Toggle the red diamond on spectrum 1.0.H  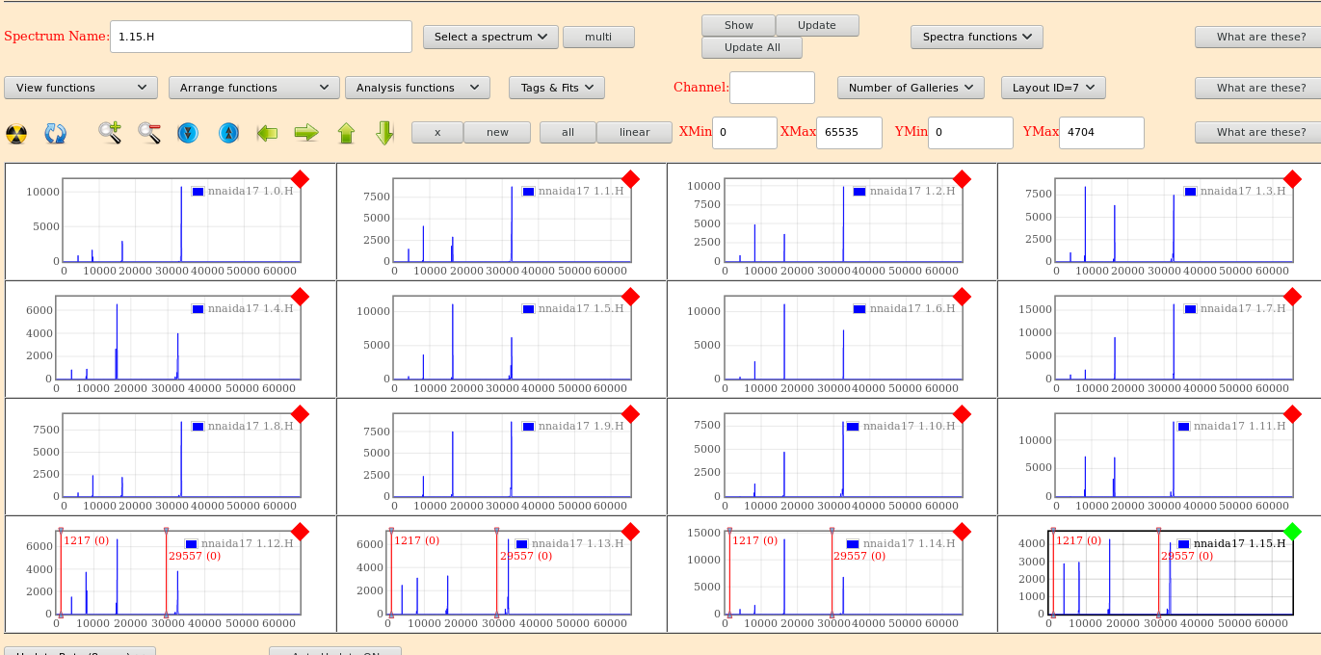point(300,179)
